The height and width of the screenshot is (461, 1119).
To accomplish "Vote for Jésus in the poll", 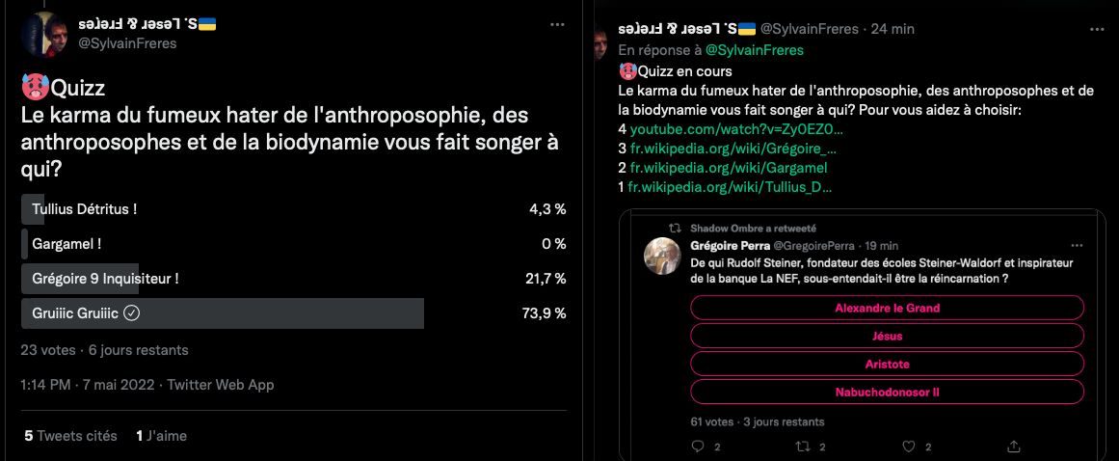I will (x=888, y=336).
